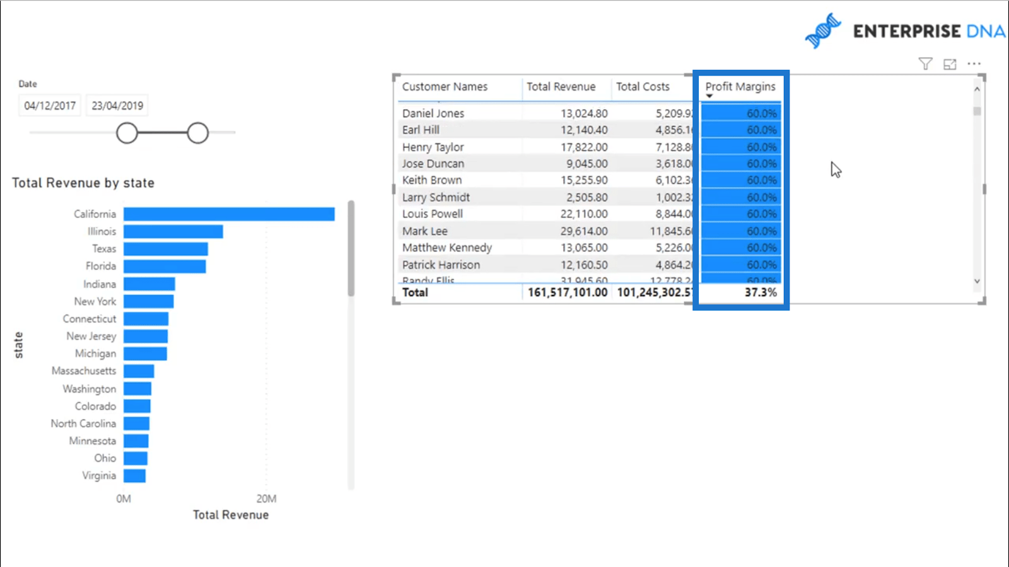Sort by Customer Names column header
This screenshot has width=1009, height=567.
445,87
